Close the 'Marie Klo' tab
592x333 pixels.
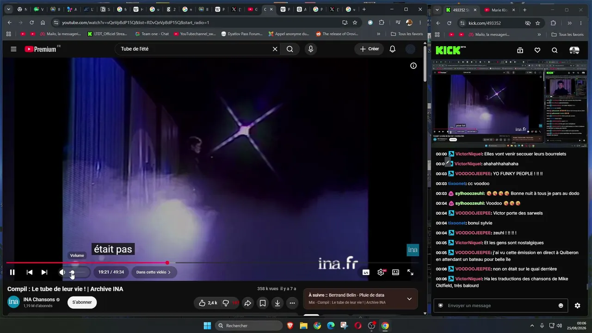pyautogui.click(x=513, y=10)
